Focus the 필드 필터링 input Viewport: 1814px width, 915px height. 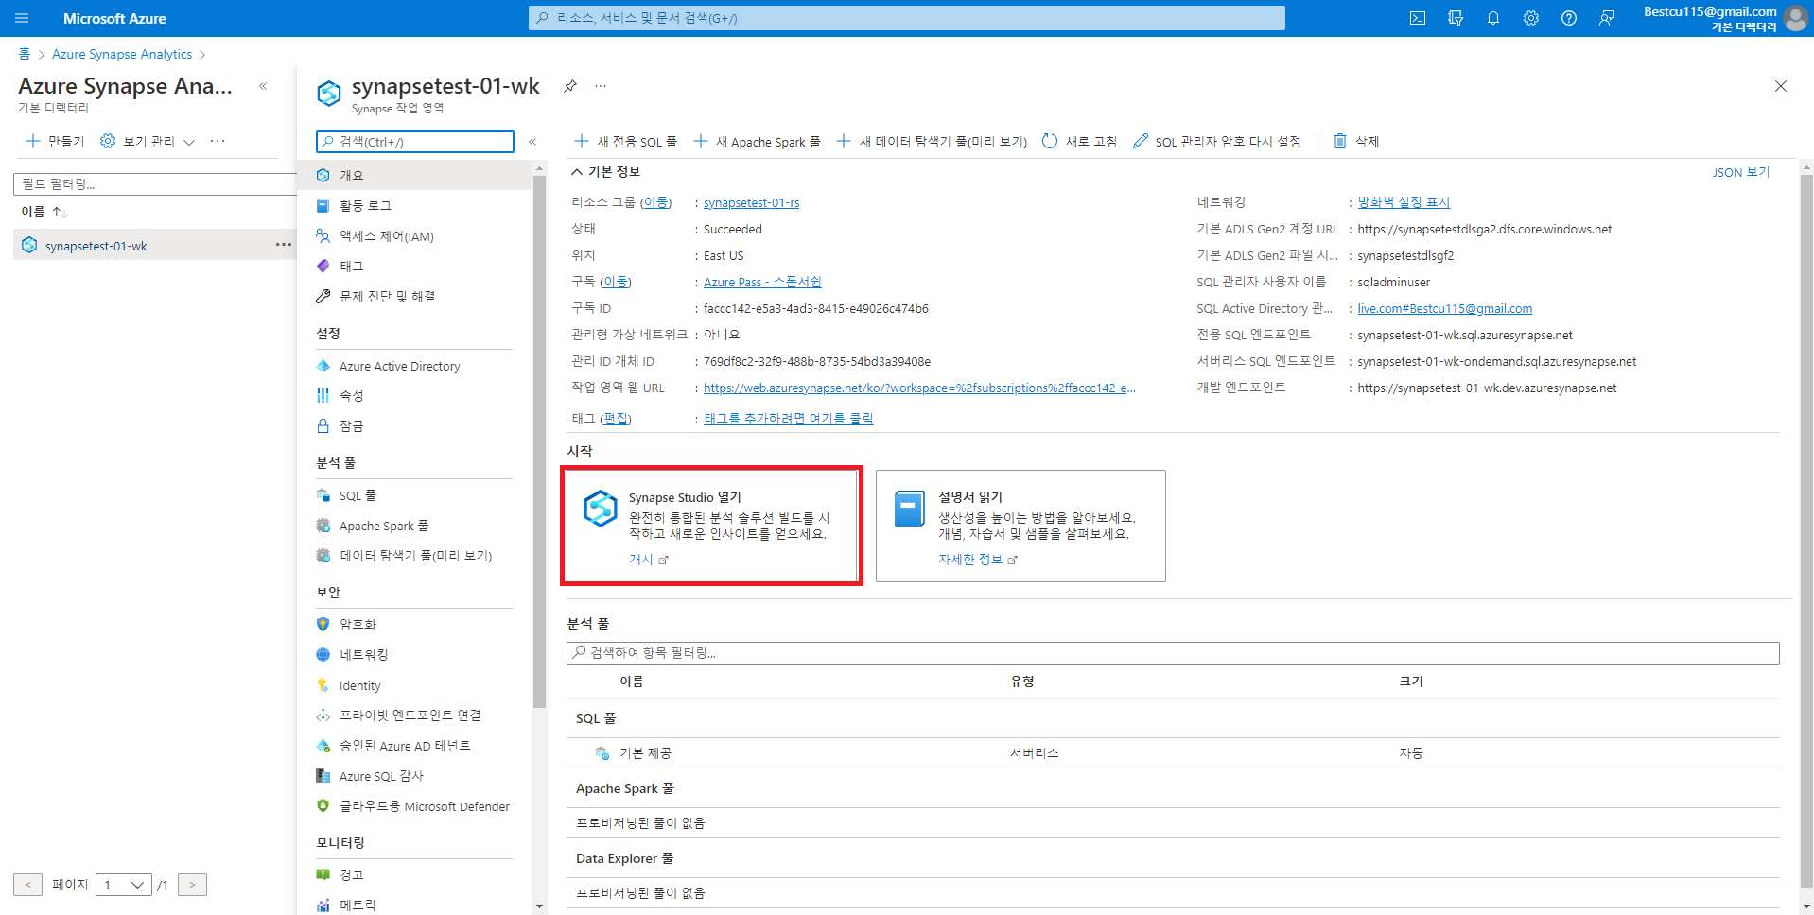(x=155, y=183)
